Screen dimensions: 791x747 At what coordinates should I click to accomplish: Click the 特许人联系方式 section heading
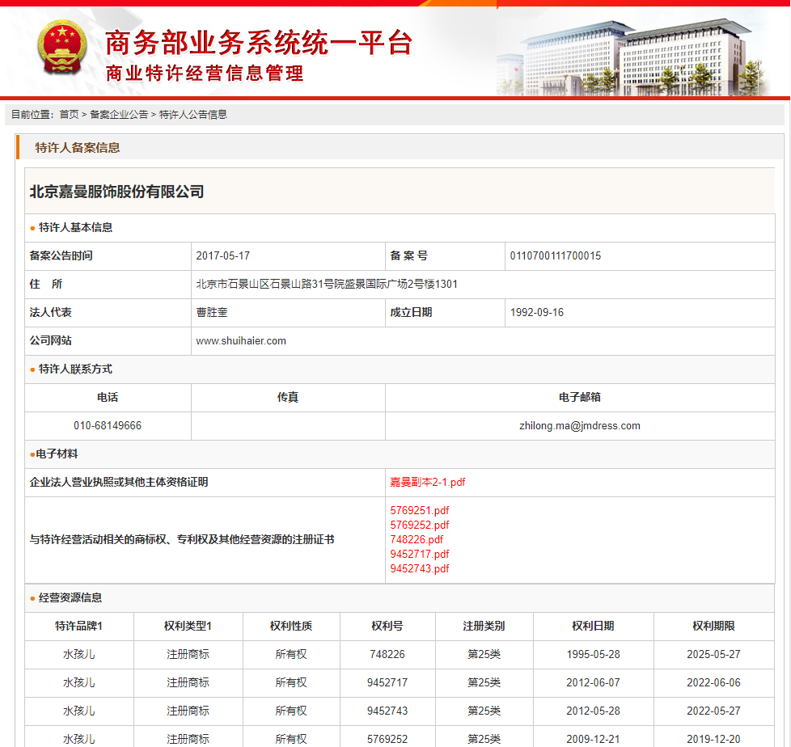(75, 369)
